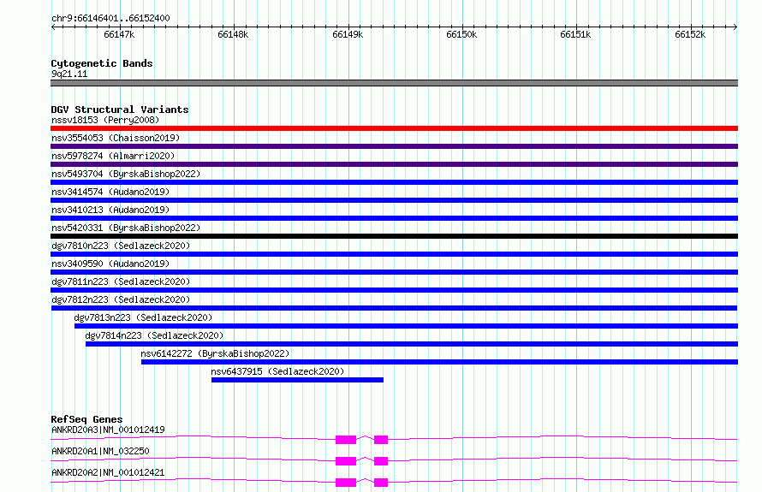The width and height of the screenshot is (762, 492).
Task: Open the nssv18153 (Perry2008) label
Action: (x=105, y=120)
